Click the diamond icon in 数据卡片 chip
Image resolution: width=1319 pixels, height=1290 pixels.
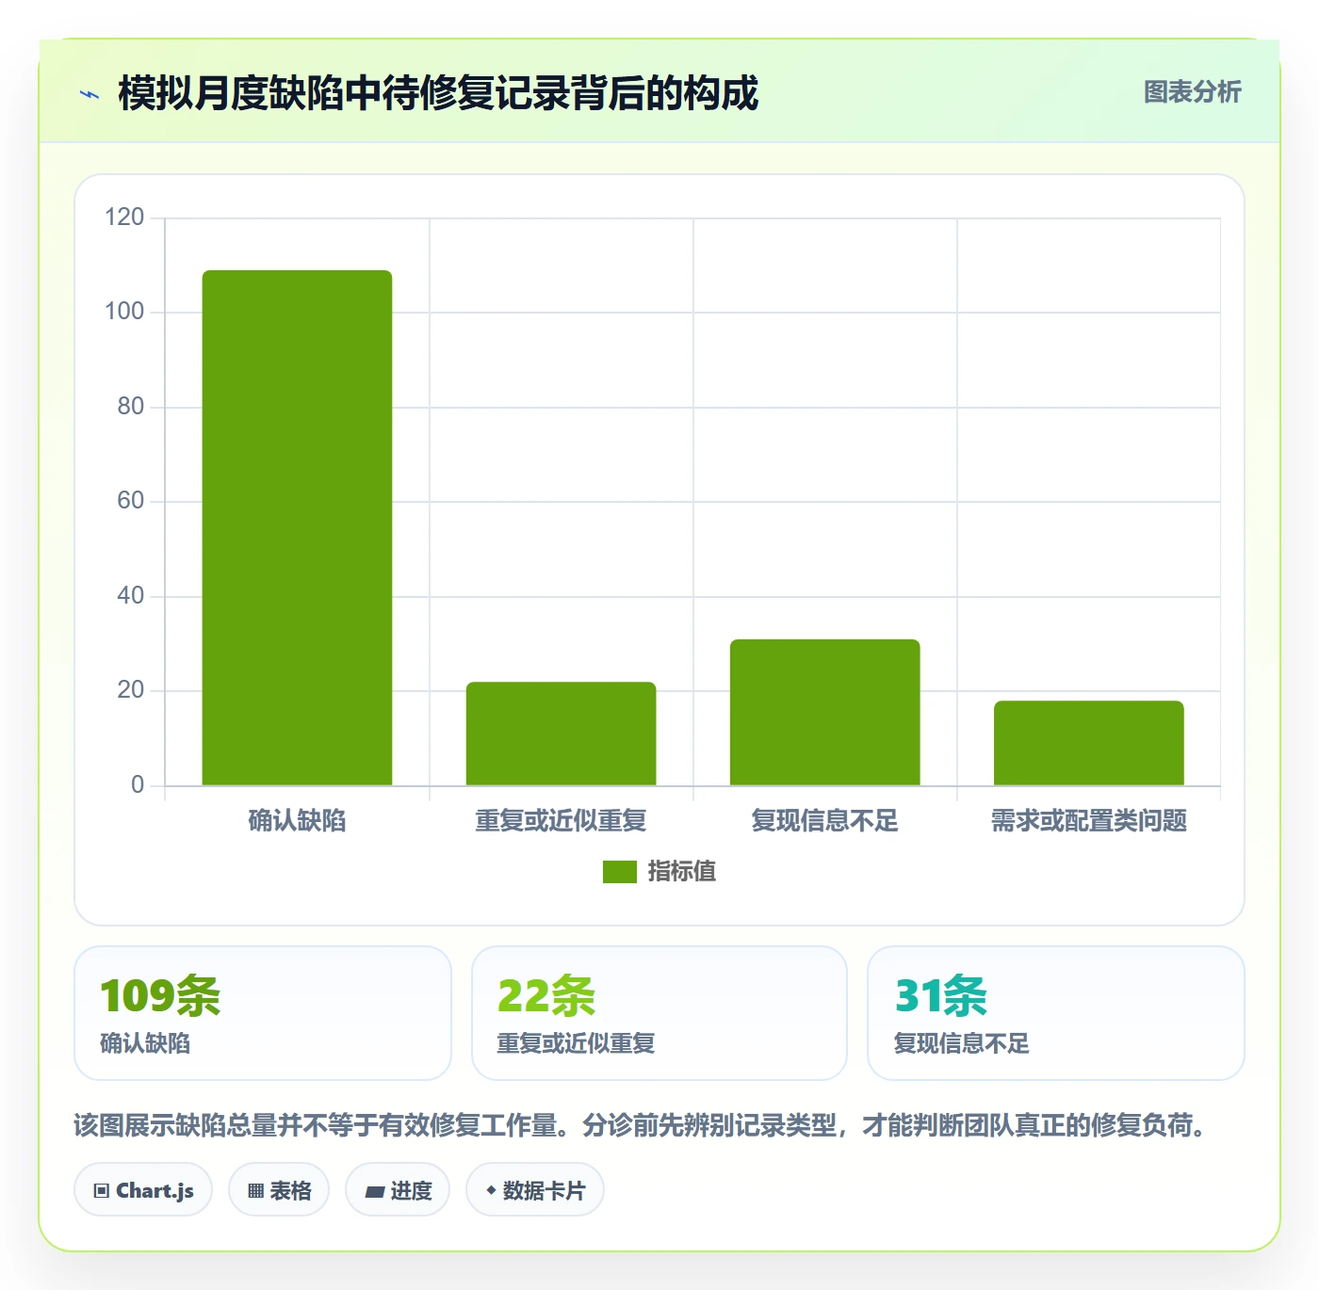coord(491,1190)
